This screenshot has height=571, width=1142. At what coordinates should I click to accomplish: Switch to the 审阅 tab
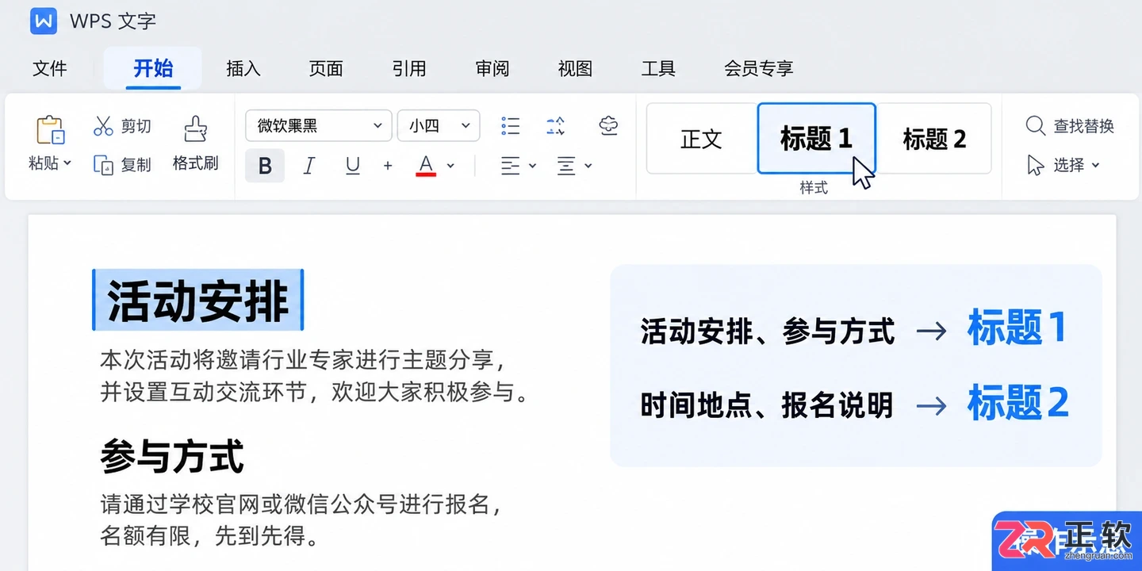(492, 69)
